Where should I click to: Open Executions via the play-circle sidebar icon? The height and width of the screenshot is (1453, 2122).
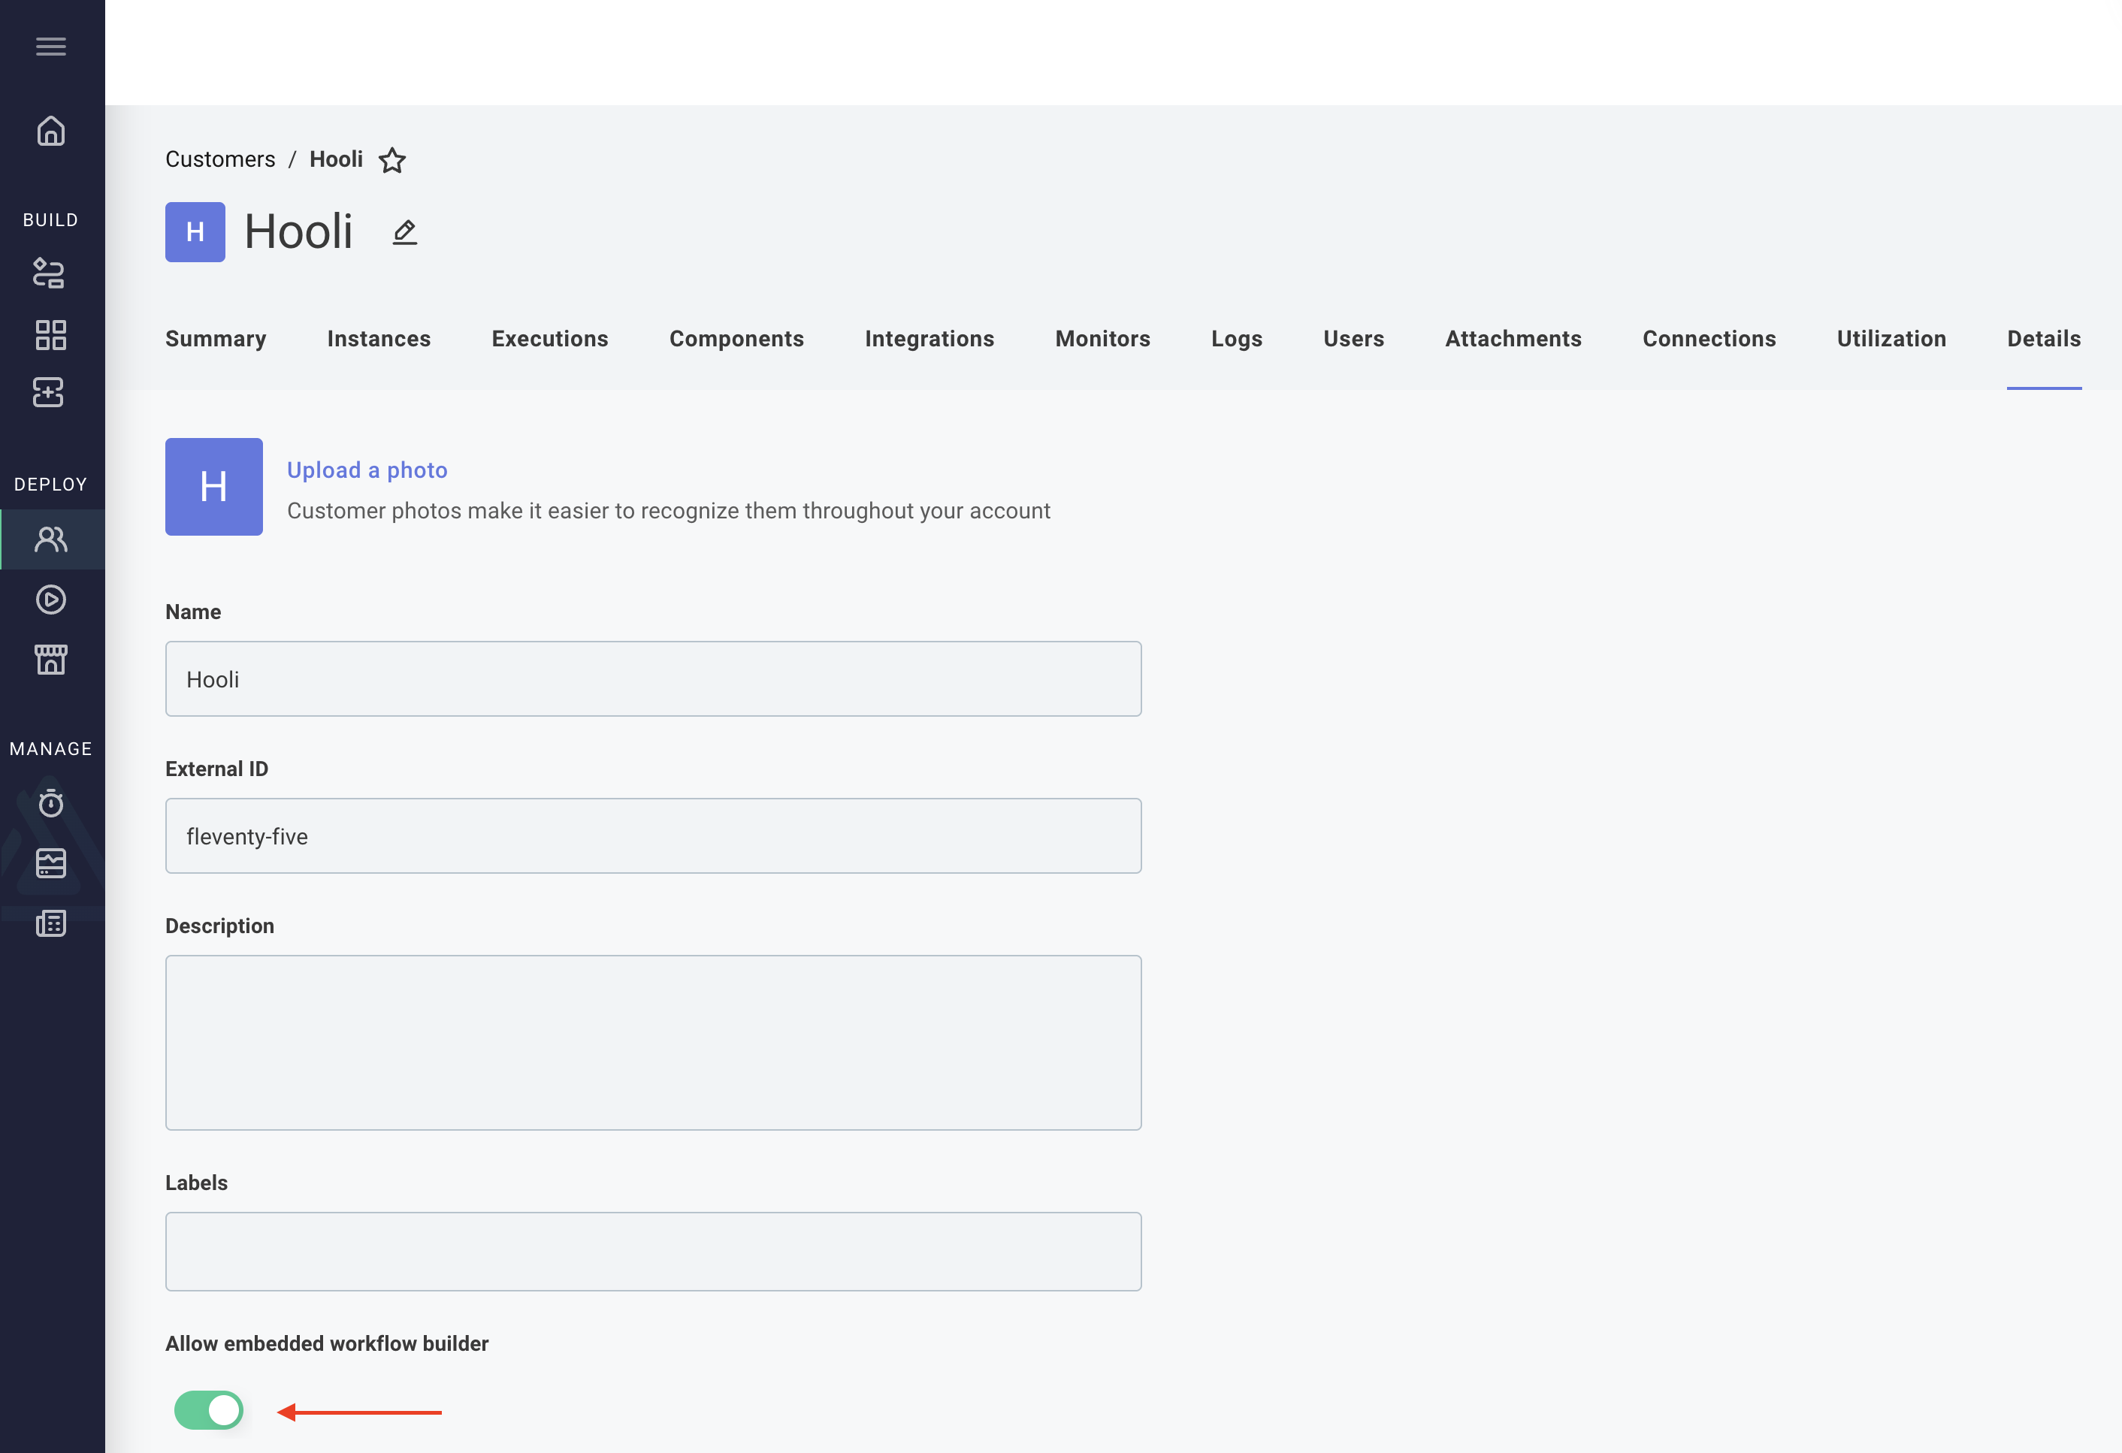tap(50, 600)
